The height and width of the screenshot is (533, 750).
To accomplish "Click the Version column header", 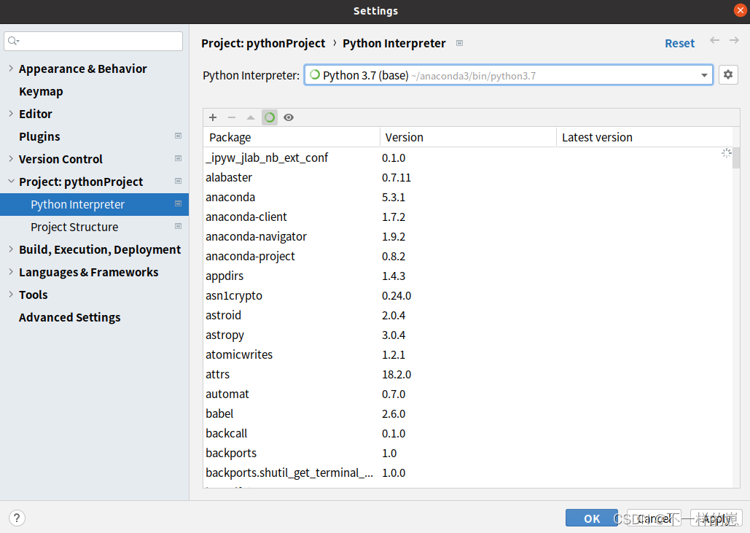I will (468, 137).
